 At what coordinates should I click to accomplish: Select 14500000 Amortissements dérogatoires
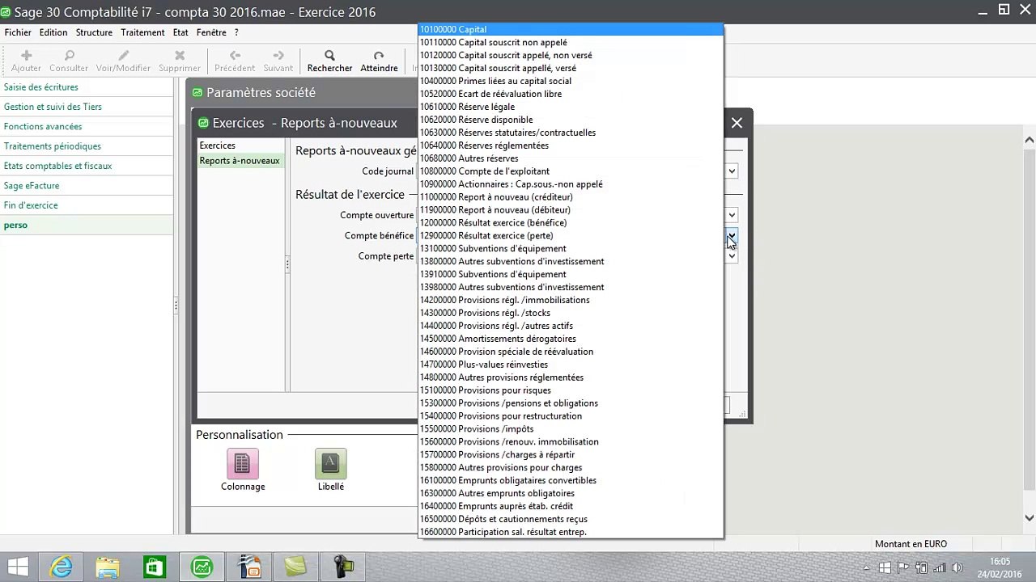pos(571,339)
